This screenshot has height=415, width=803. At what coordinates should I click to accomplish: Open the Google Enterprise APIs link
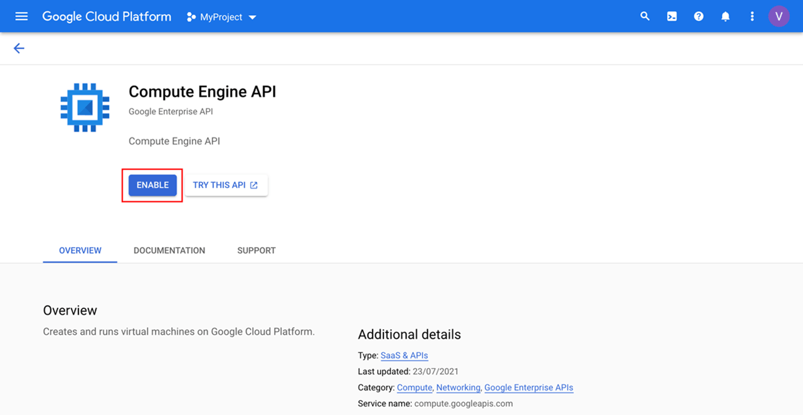point(529,387)
